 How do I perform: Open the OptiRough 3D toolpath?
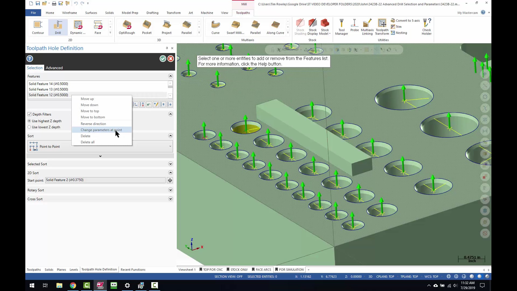coord(127,27)
